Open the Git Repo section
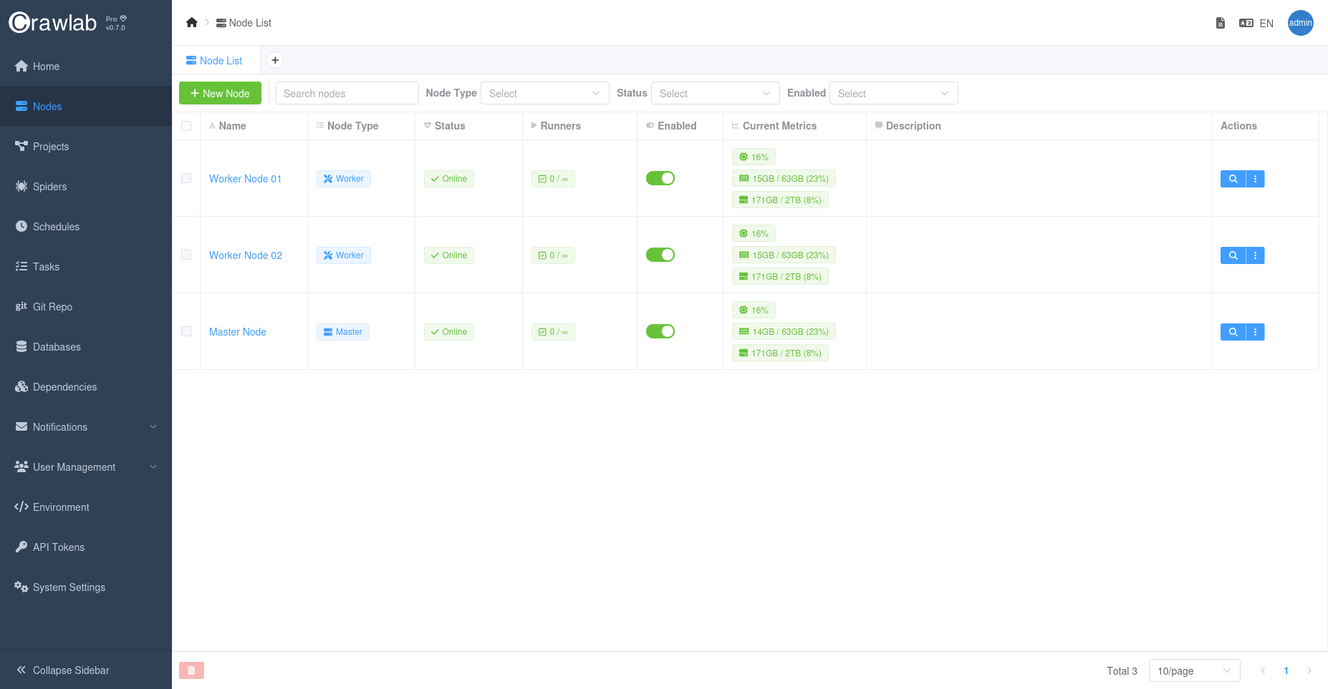 pos(52,306)
